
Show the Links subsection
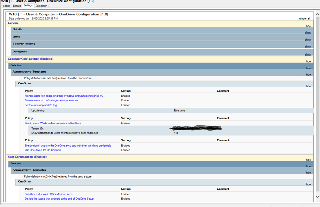pyautogui.click(x=308, y=40)
